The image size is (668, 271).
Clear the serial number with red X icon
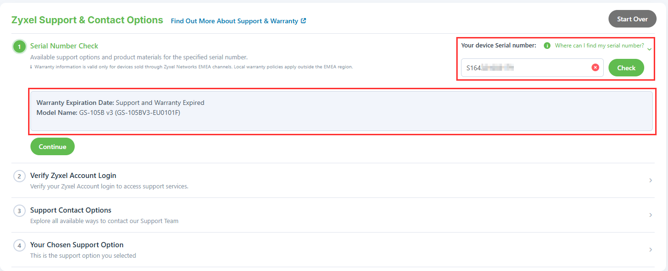pos(595,67)
